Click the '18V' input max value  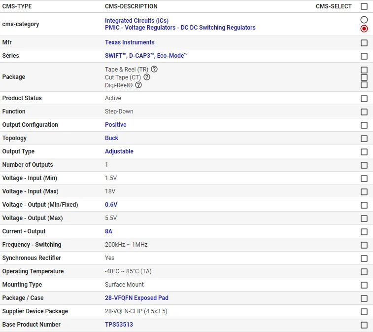click(110, 191)
